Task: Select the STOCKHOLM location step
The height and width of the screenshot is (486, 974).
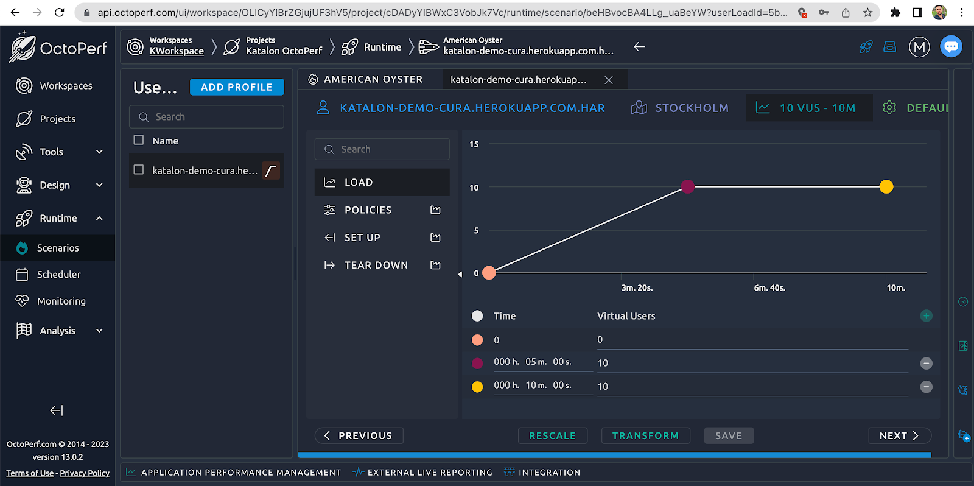Action: click(x=680, y=108)
